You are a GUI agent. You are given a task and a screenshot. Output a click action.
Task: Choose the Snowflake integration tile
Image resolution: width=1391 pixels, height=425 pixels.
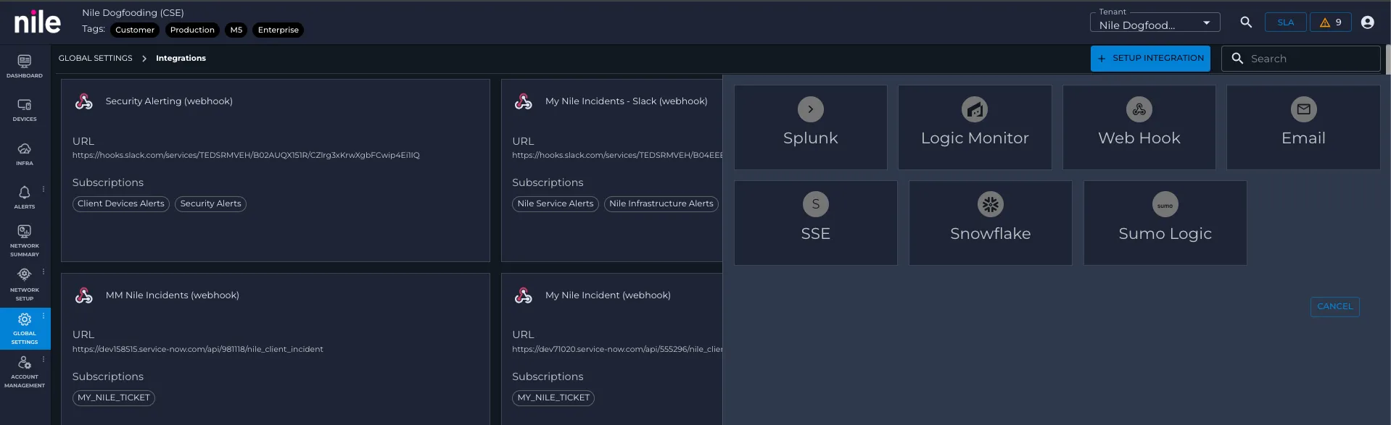tap(991, 223)
